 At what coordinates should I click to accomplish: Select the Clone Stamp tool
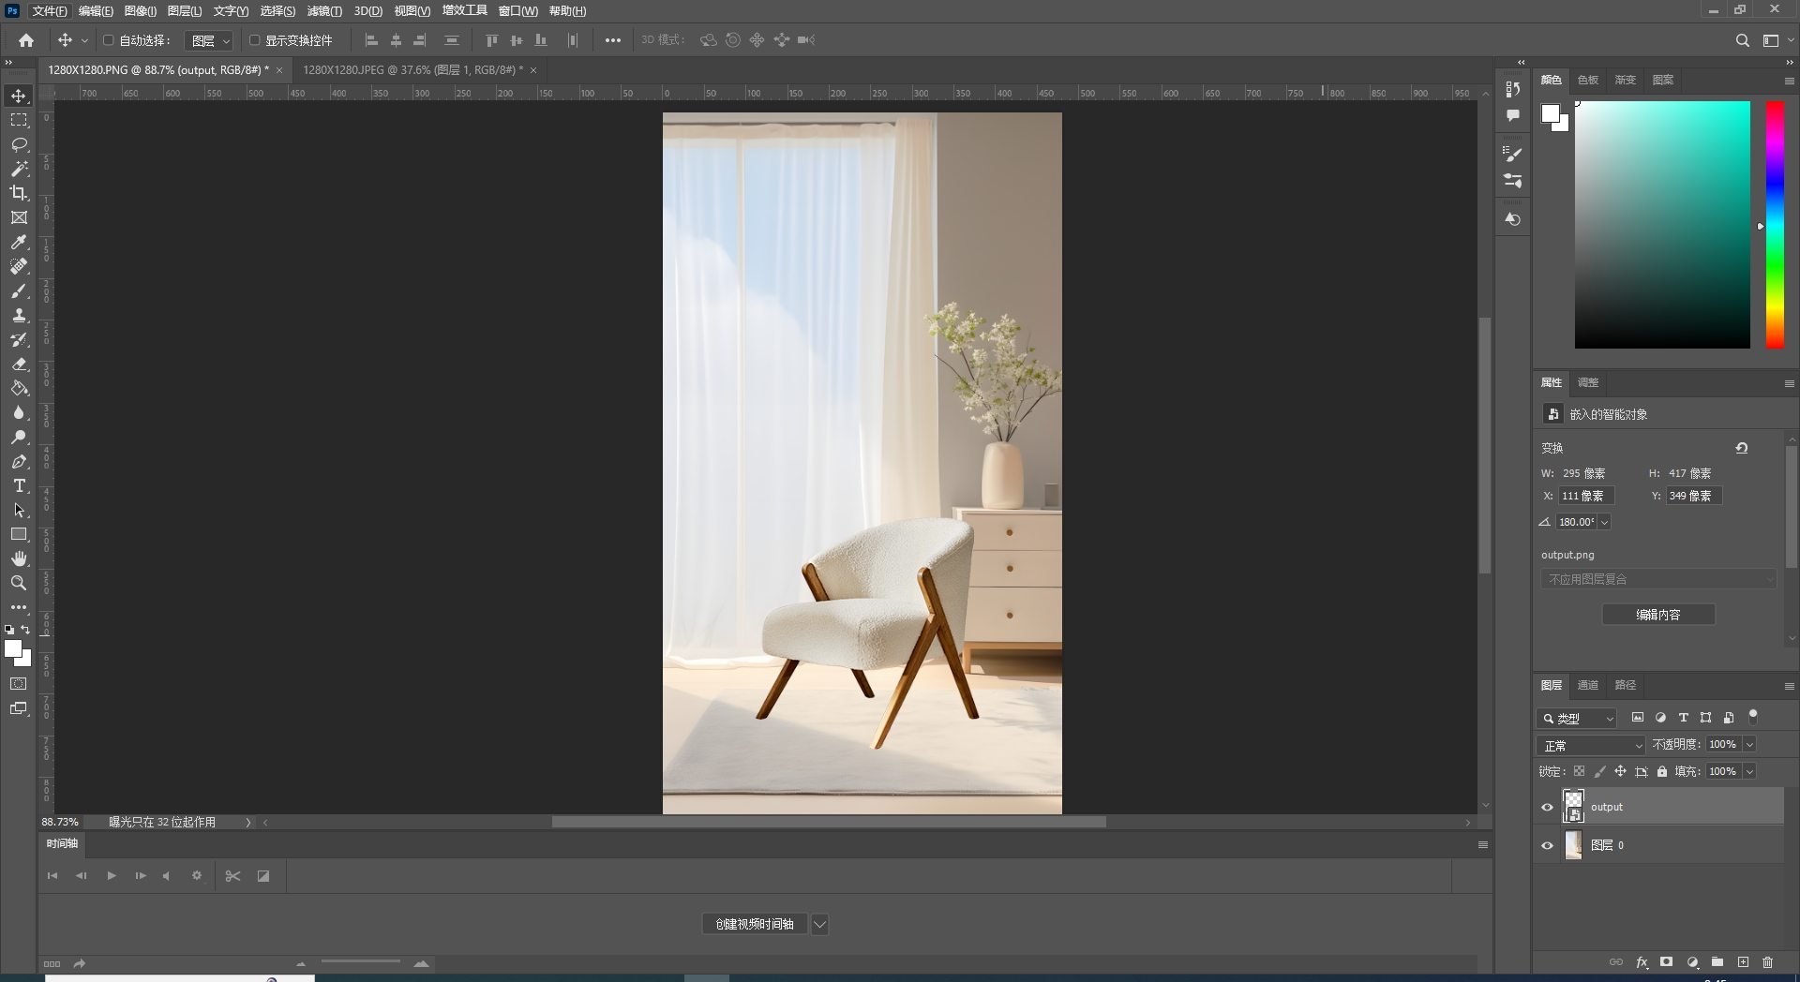tap(19, 315)
